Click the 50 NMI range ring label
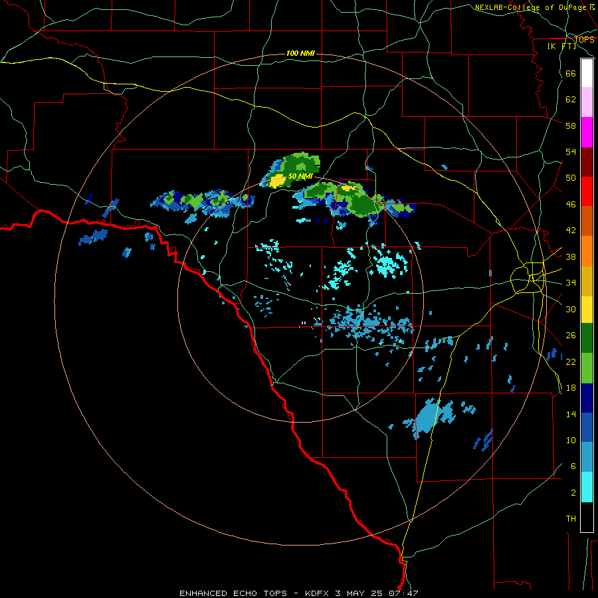This screenshot has width=598, height=598. [x=300, y=176]
